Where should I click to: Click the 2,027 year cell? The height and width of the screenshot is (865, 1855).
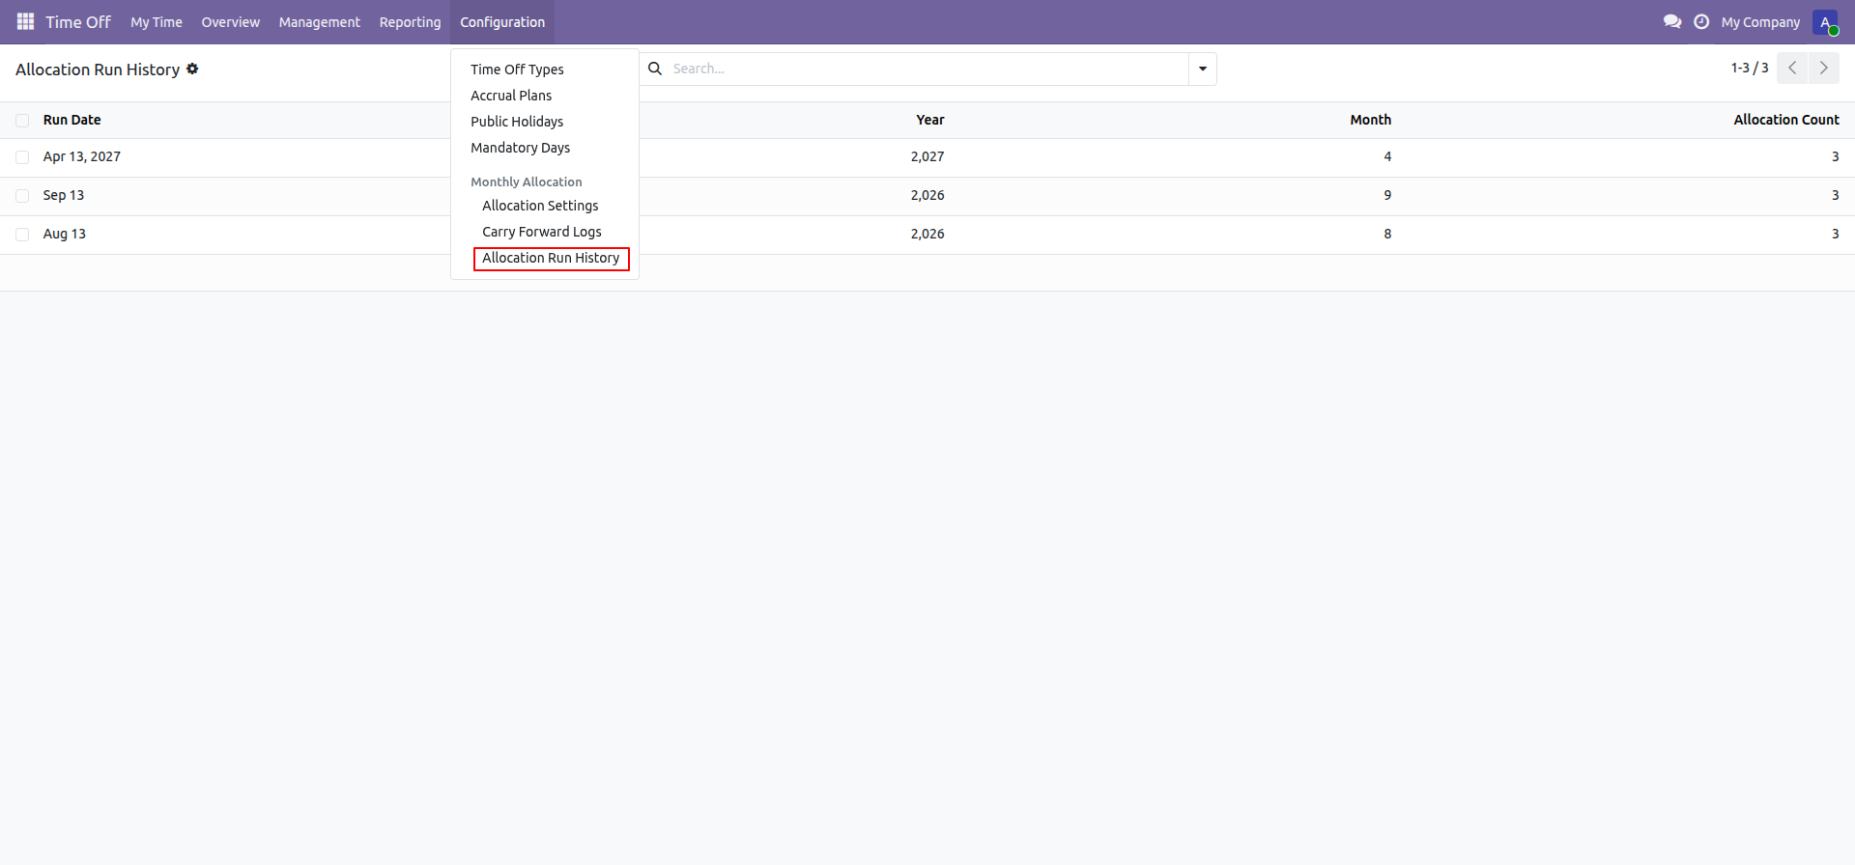(x=927, y=156)
